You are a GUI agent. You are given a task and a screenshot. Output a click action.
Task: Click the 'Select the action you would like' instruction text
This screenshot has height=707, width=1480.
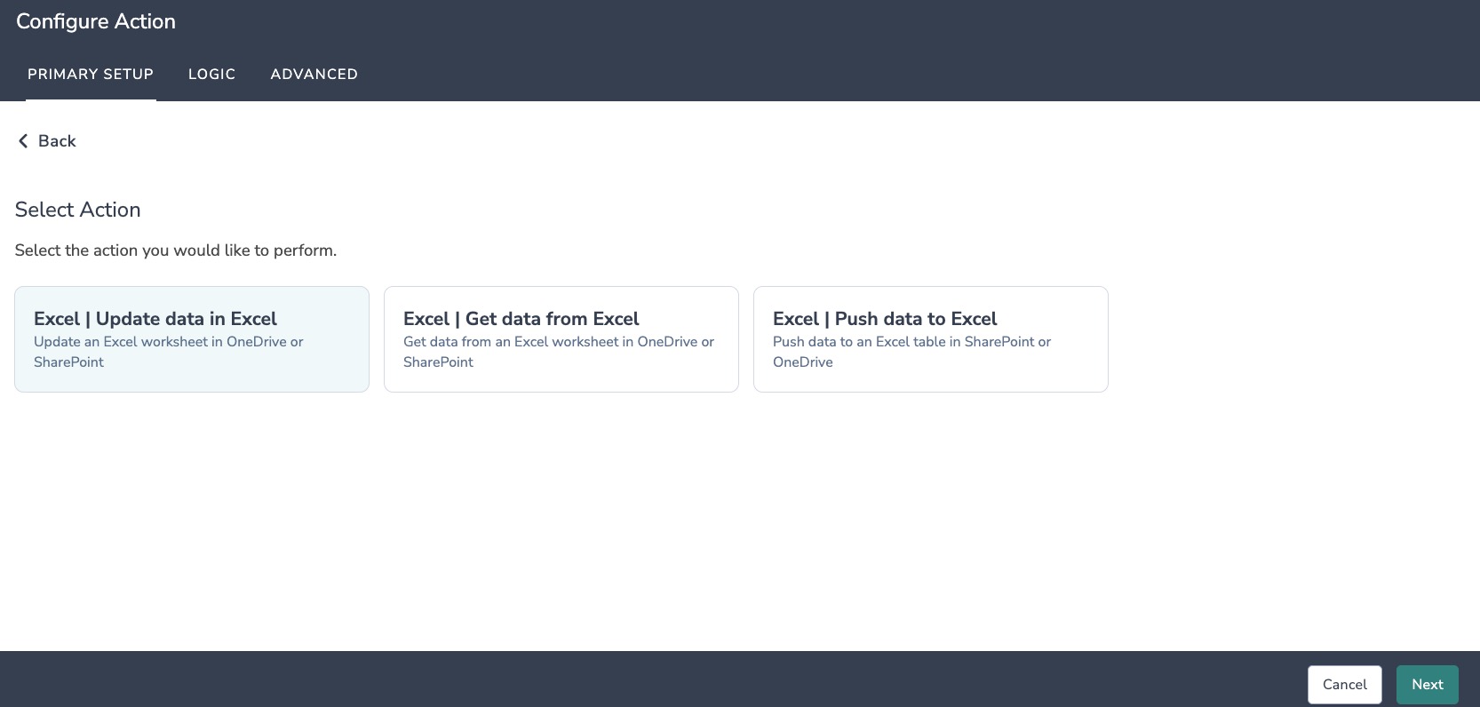pyautogui.click(x=176, y=250)
